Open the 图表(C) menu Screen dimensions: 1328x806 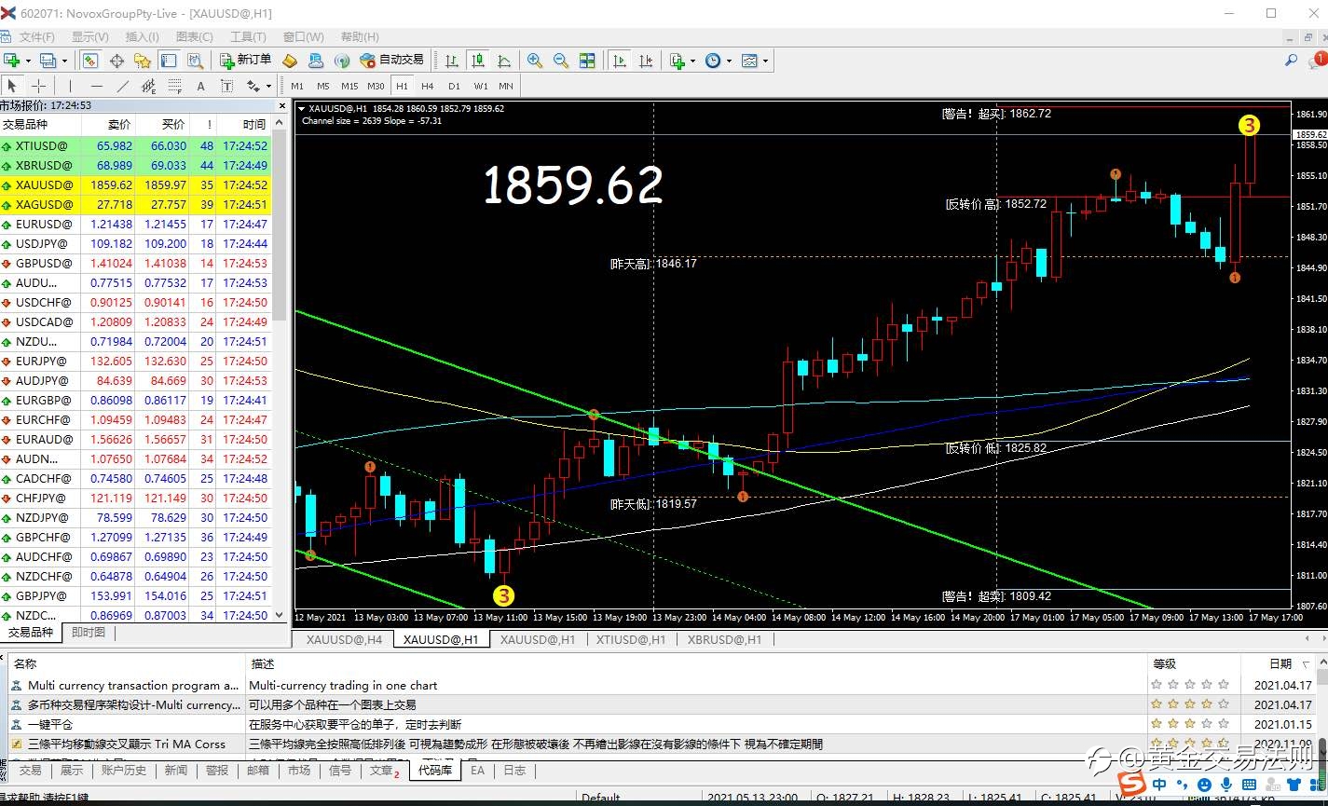pos(194,37)
